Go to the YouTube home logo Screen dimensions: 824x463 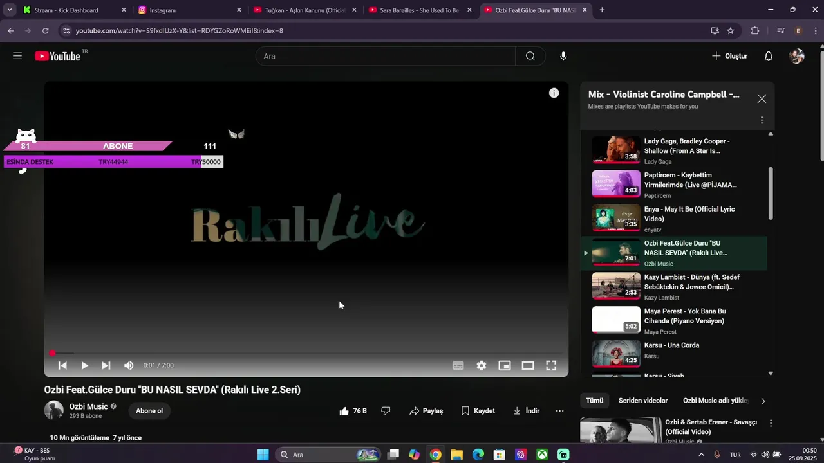coord(57,56)
